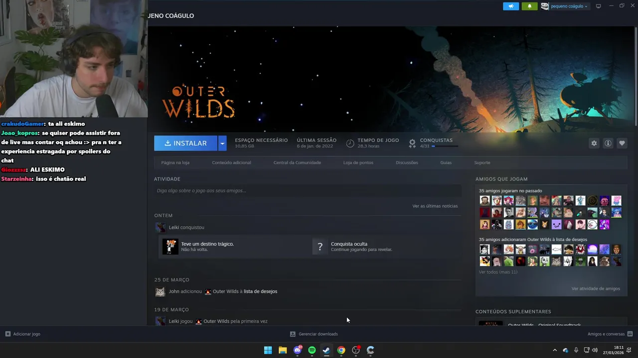Click Adicionar jogo plus icon
This screenshot has height=358, width=638.
[x=8, y=334]
